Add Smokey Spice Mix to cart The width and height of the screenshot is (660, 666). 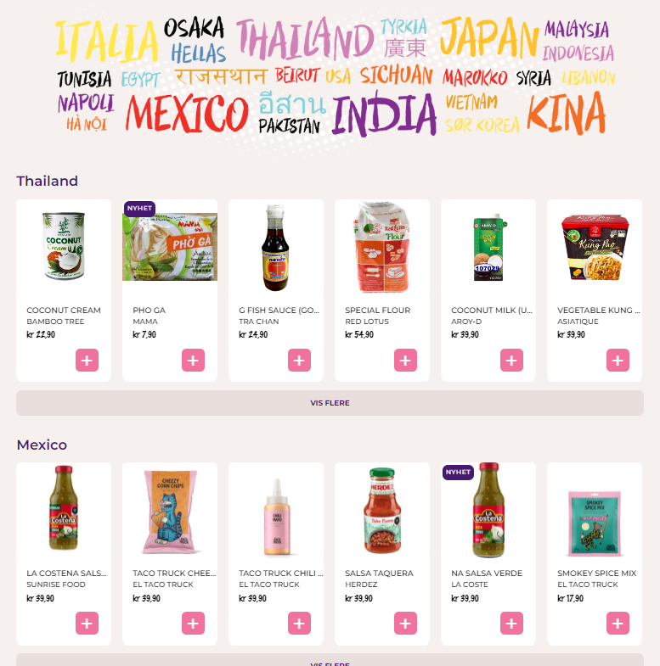coord(618,623)
